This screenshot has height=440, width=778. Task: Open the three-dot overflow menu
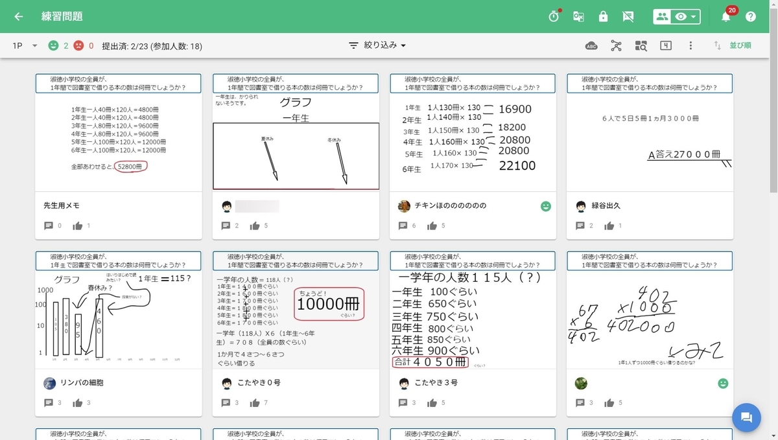(690, 45)
